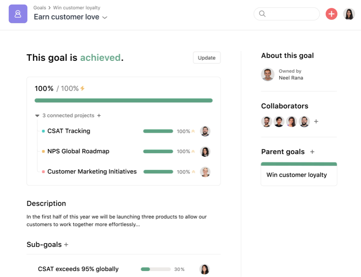Open the Win customer loyalty parent goal card

coord(299,175)
